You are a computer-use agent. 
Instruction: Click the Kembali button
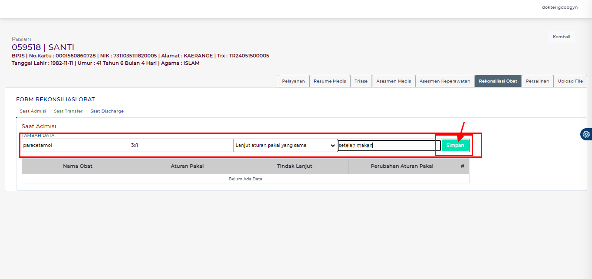point(561,37)
